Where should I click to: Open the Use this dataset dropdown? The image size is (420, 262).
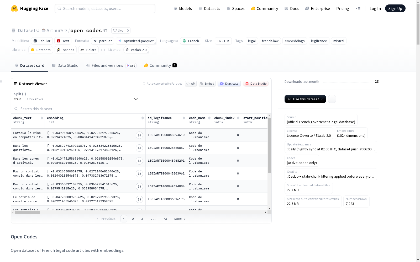[305, 99]
